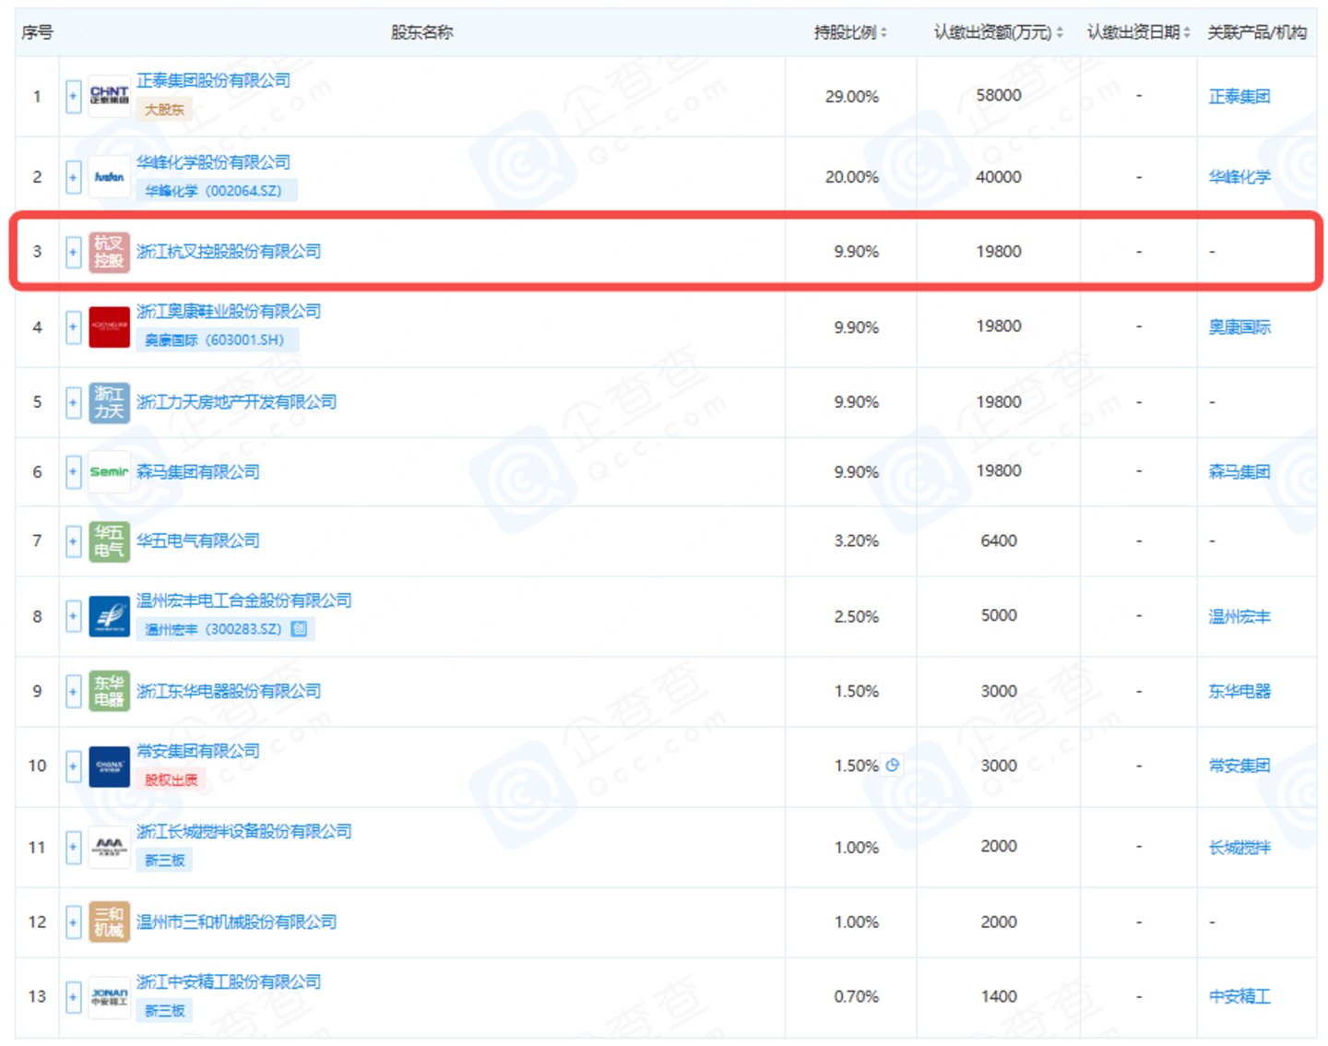Viewport: 1328px width, 1046px height.
Task: Click the 大股东 tag under 正泰集团
Action: point(164,110)
